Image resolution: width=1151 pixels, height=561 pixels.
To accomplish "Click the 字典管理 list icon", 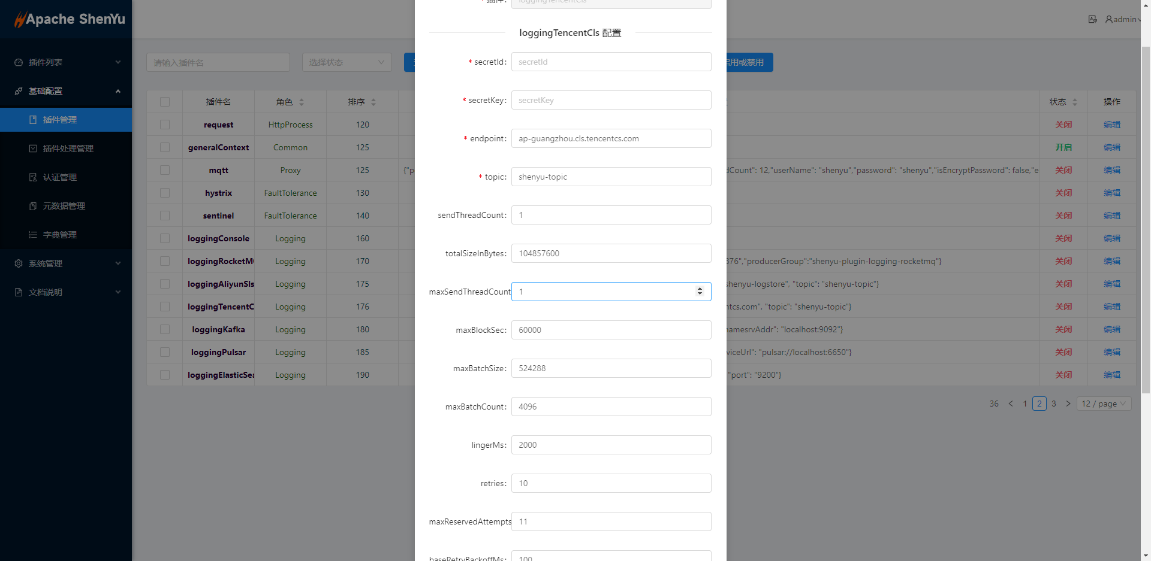I will (x=33, y=235).
